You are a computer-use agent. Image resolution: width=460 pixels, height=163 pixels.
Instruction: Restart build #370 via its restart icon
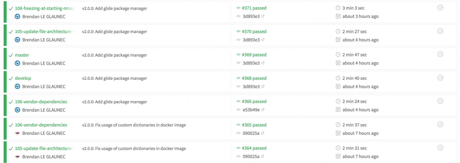tap(440, 31)
